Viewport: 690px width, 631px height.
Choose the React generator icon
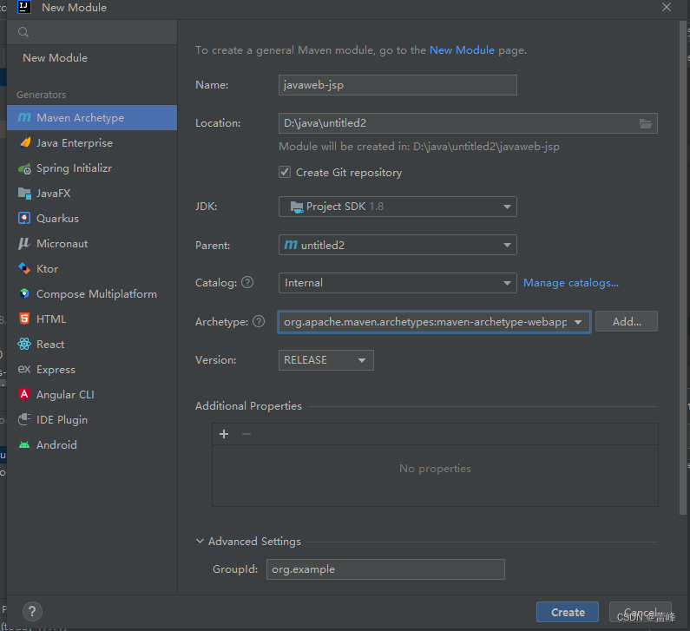(24, 344)
